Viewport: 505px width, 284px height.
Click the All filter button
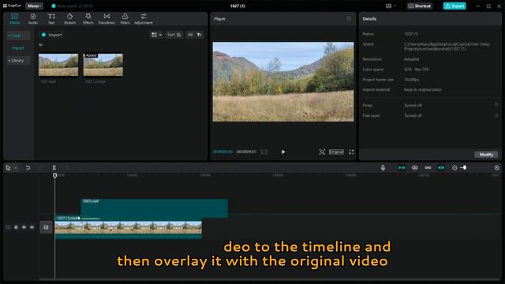click(190, 35)
